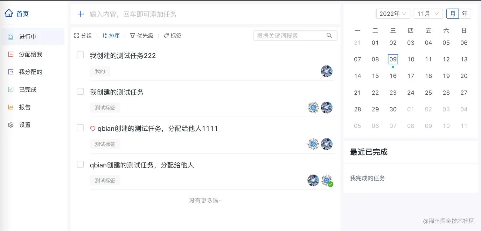Screen dimensions: 481x231
Task: Select date 16 in the calendar
Action: (x=393, y=76)
